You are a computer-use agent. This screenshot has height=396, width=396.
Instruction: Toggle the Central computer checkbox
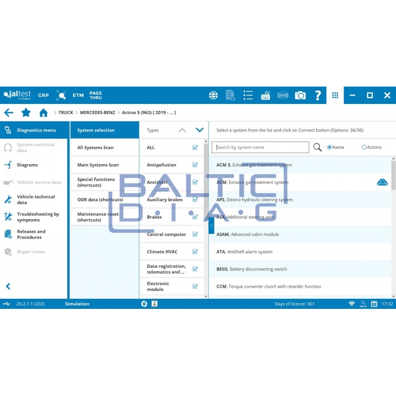tap(195, 234)
